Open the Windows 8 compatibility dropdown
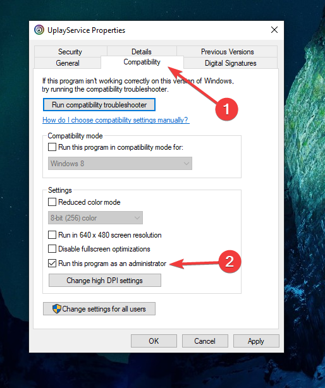 pos(120,163)
